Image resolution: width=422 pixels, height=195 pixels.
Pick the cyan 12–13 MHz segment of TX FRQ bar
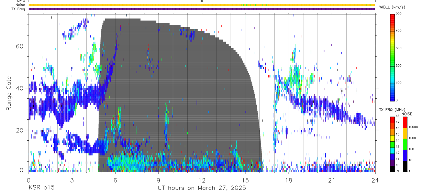(x=392, y=150)
